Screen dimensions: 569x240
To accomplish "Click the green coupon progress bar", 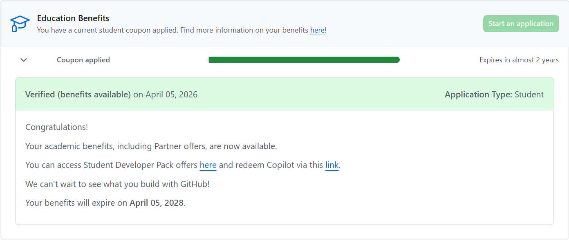I will click(304, 60).
